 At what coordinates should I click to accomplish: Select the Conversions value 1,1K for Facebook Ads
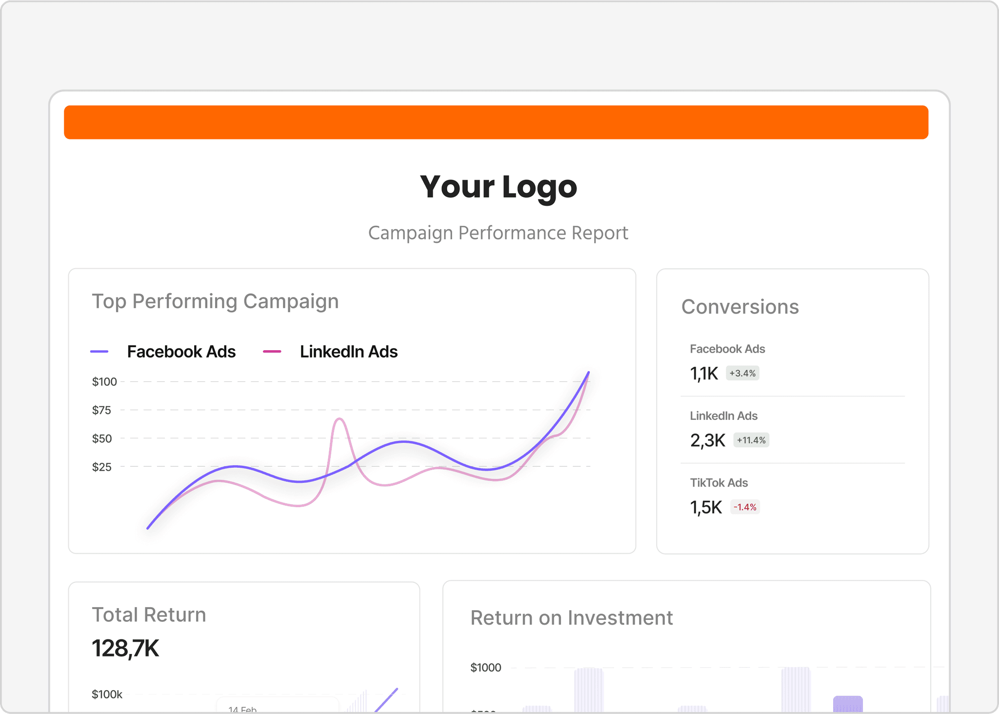pyautogui.click(x=704, y=373)
